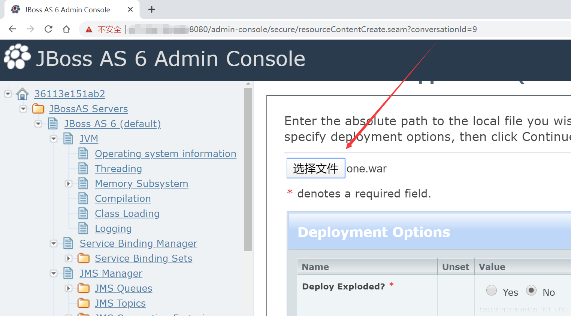571x316 pixels.
Task: Click the navigation tree scrollbar thumb
Action: coord(248,169)
